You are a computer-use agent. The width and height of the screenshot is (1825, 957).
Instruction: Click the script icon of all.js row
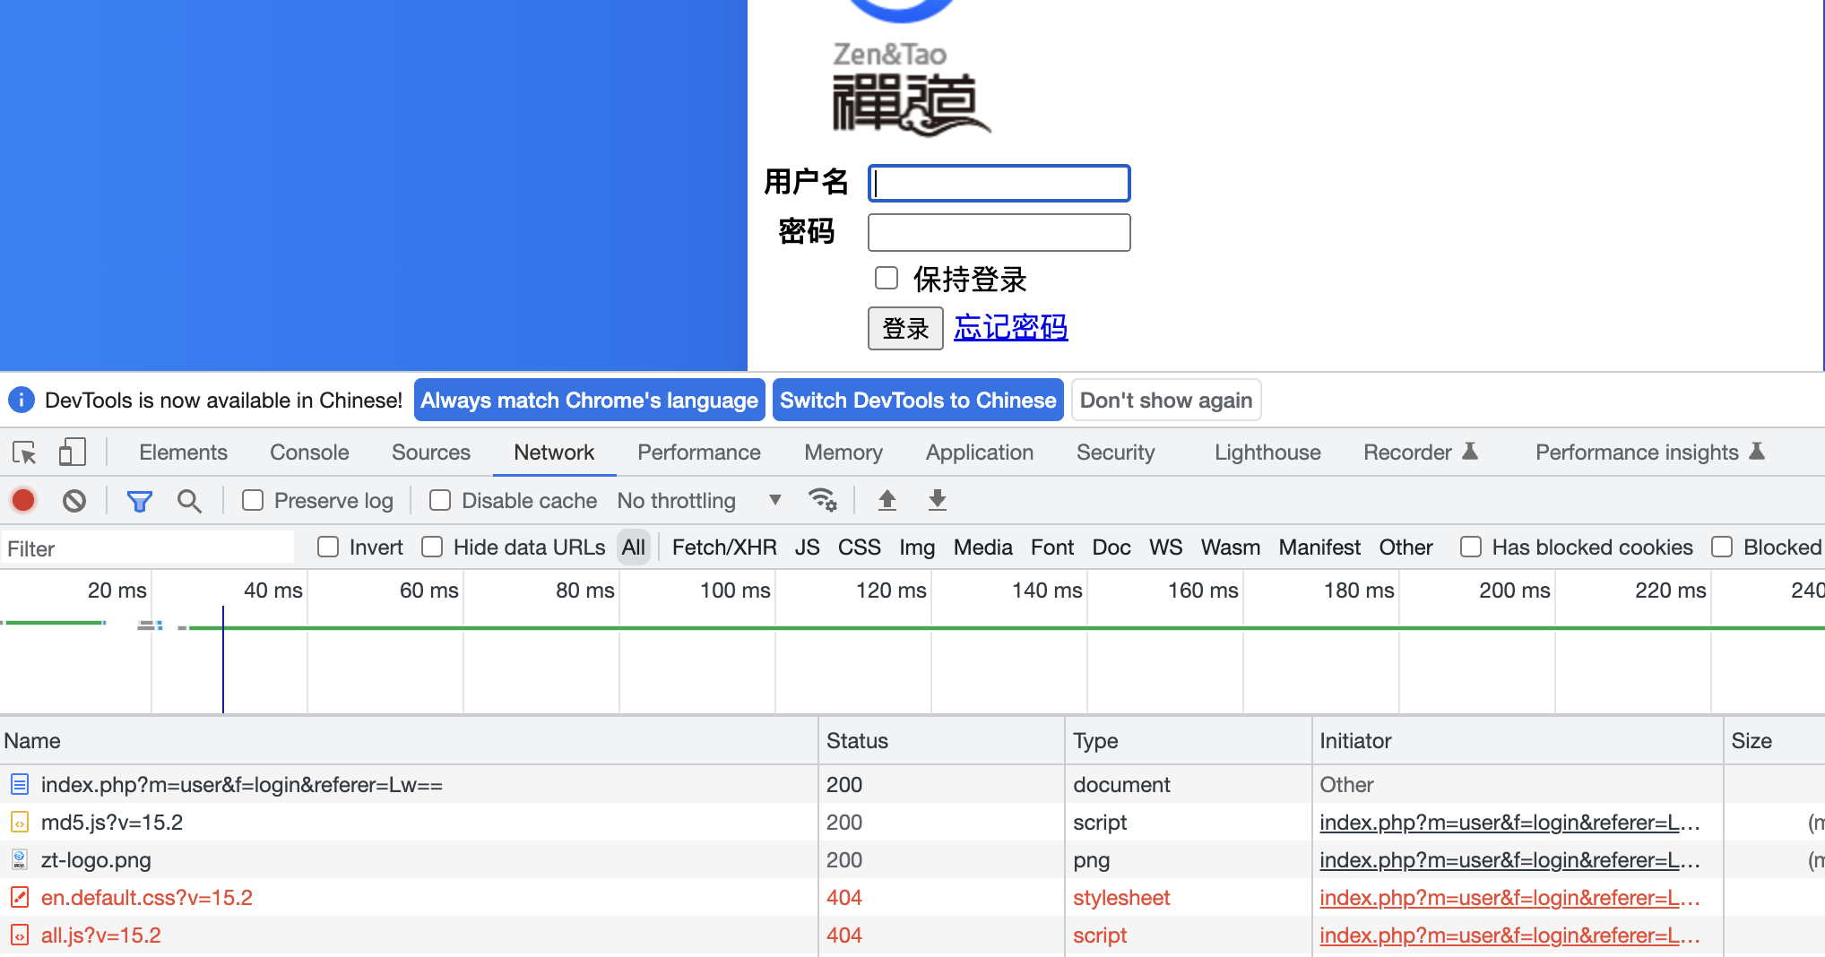pos(20,935)
